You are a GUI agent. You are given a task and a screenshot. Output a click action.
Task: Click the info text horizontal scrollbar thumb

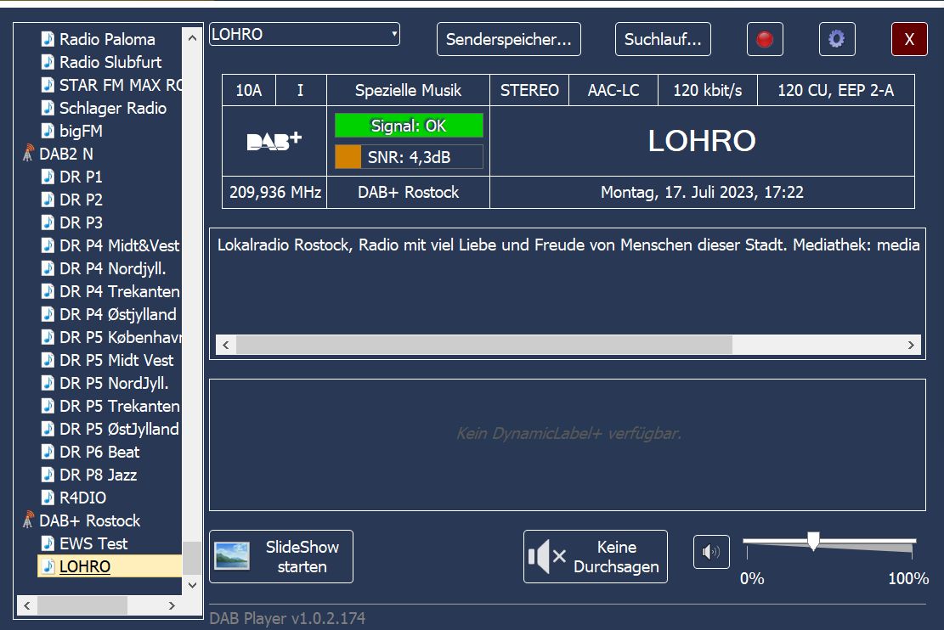tap(484, 345)
